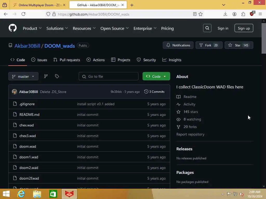Image resolution: width=266 pixels, height=199 pixels.
Task: Click the commit history clock icon
Action: 146,91
